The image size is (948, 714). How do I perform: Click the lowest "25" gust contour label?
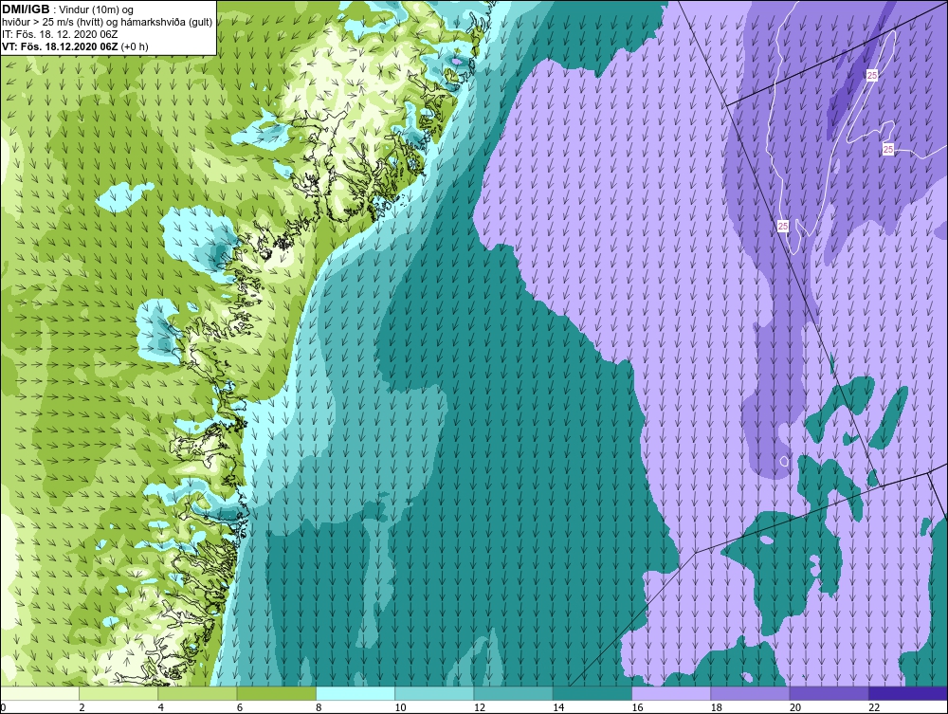pyautogui.click(x=783, y=226)
